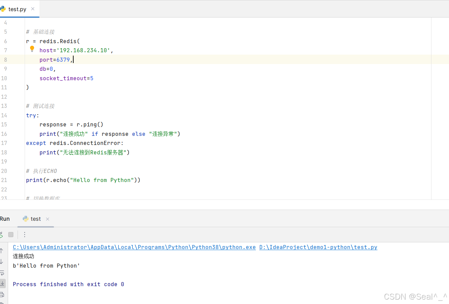Select the test tab in the Run panel
Screen dimensions: 449x304
[x=35, y=219]
